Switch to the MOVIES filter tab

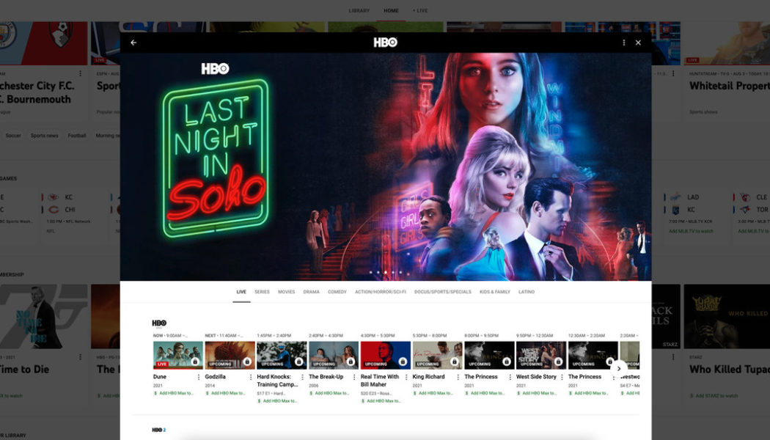pyautogui.click(x=286, y=291)
